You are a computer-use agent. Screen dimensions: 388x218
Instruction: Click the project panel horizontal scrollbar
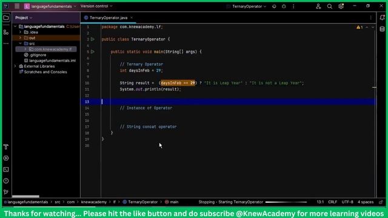[25, 196]
